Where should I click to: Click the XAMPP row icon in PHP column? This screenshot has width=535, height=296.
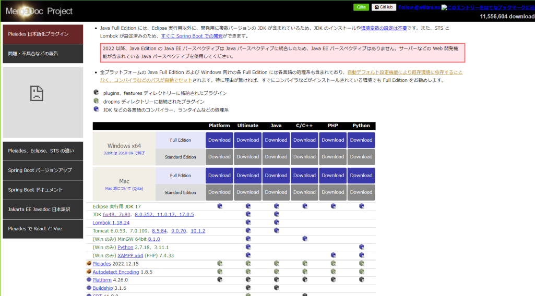[333, 255]
